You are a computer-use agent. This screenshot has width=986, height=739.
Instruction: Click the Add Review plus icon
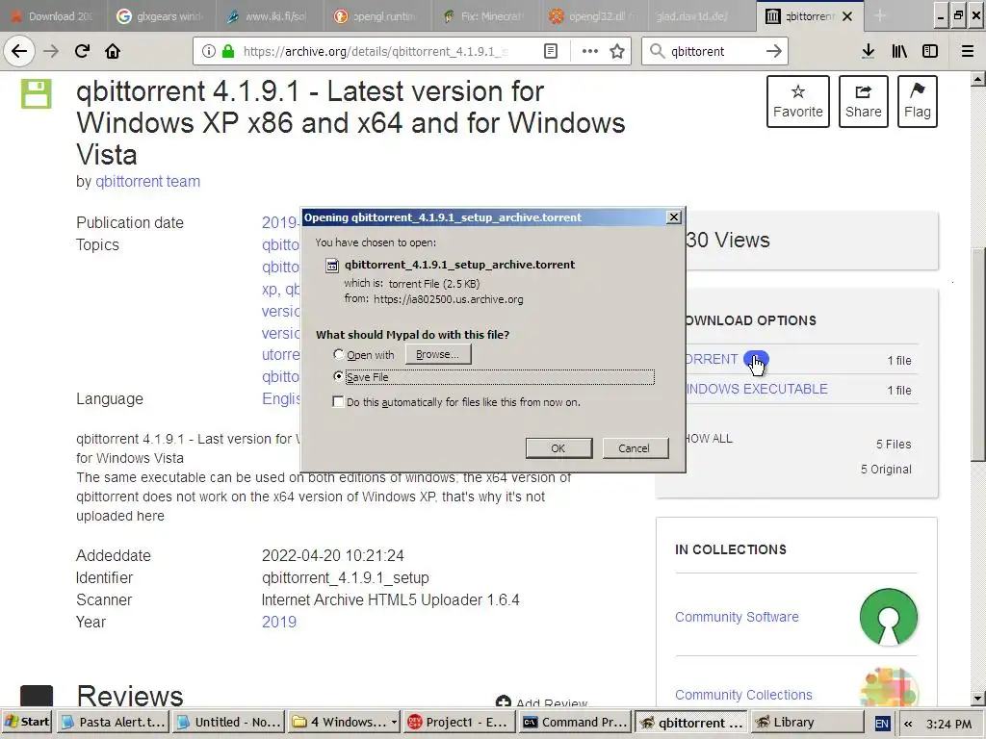pyautogui.click(x=503, y=701)
